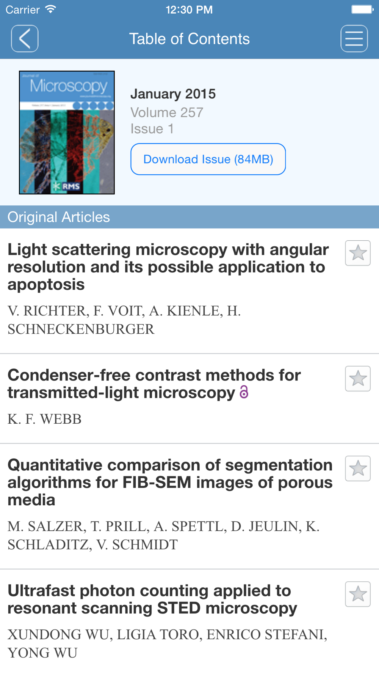Tap the V. RICHTER authors line

[x=124, y=320]
